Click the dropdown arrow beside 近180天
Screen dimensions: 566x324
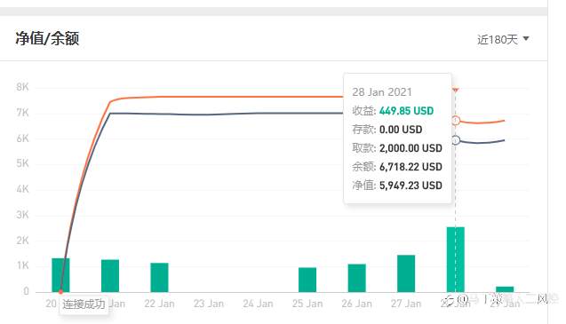(x=526, y=38)
